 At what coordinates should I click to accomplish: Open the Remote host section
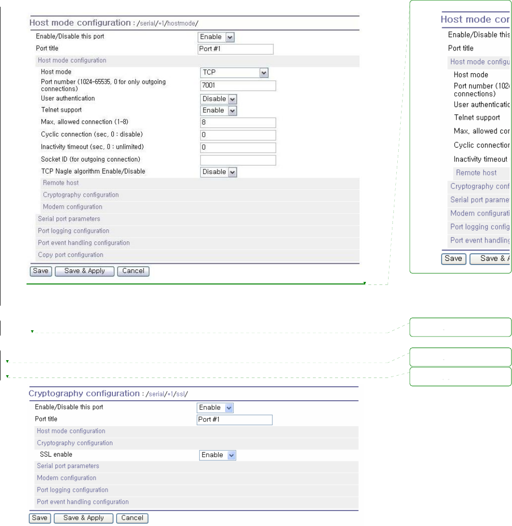click(x=61, y=183)
